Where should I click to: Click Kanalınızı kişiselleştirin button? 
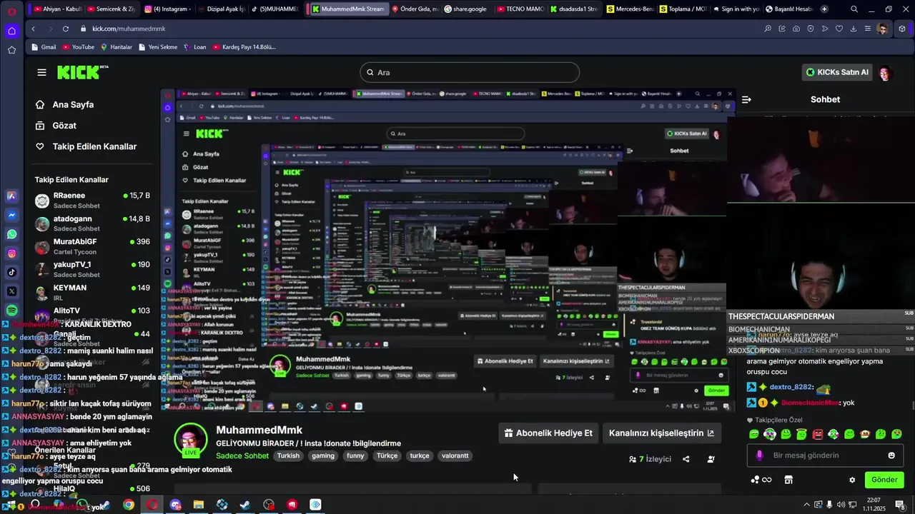click(661, 433)
